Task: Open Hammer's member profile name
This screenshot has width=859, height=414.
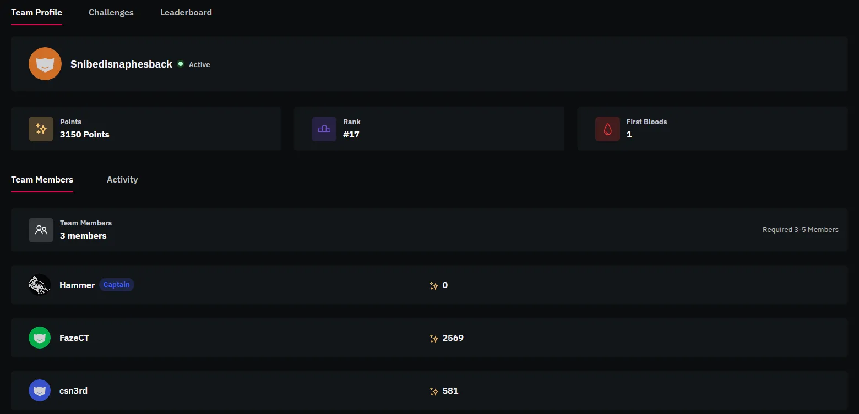Action: point(77,285)
